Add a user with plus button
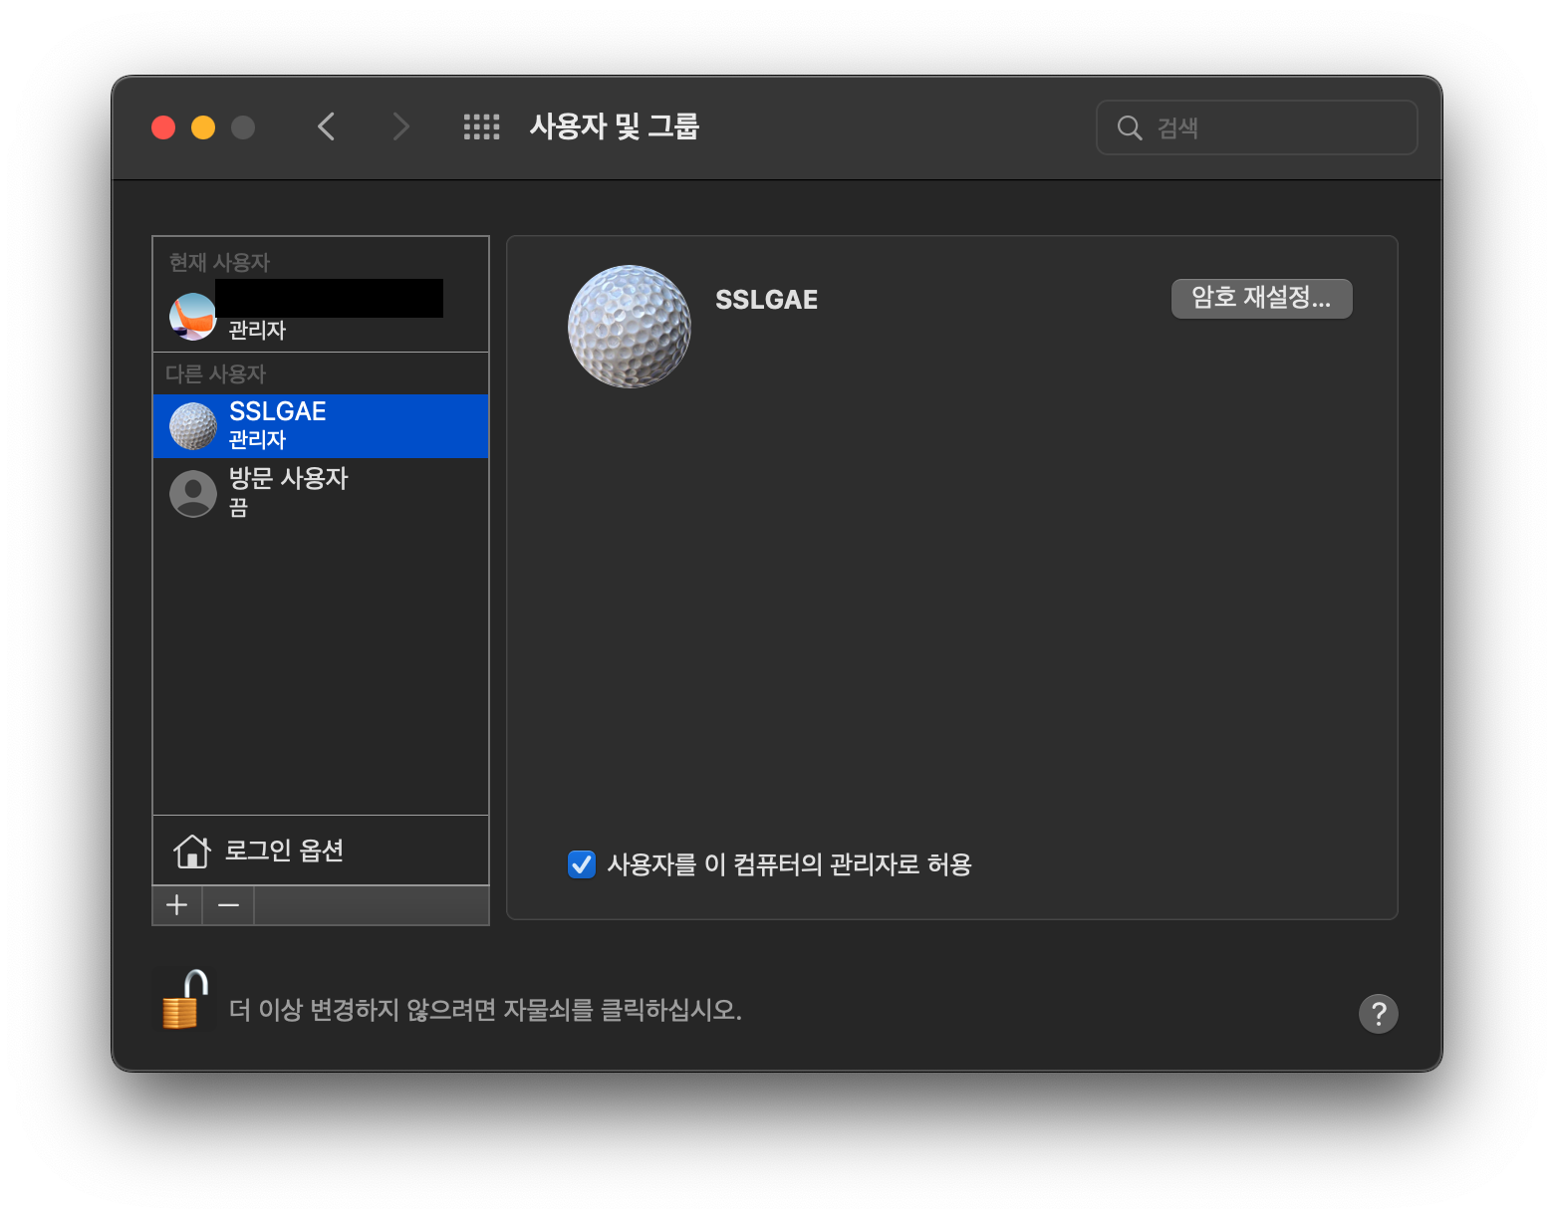 [177, 905]
